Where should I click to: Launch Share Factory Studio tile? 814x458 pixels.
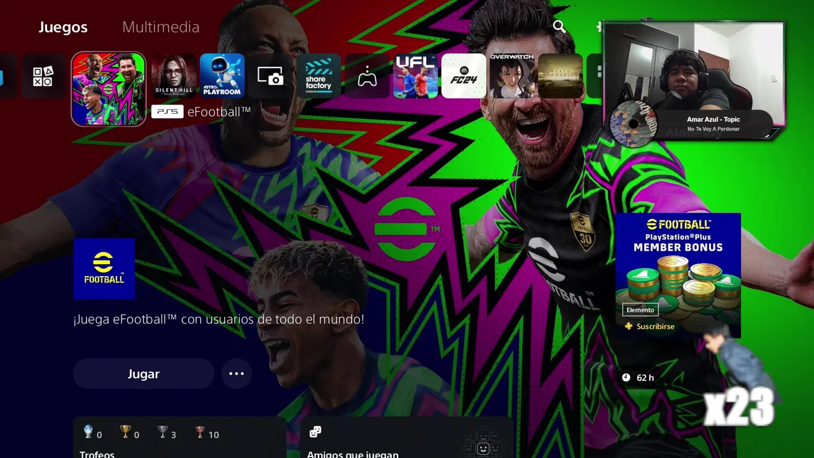coord(319,76)
